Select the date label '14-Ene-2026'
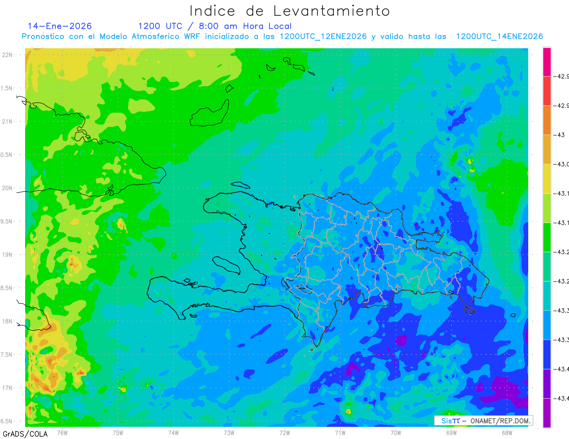The width and height of the screenshot is (569, 439). pos(60,26)
